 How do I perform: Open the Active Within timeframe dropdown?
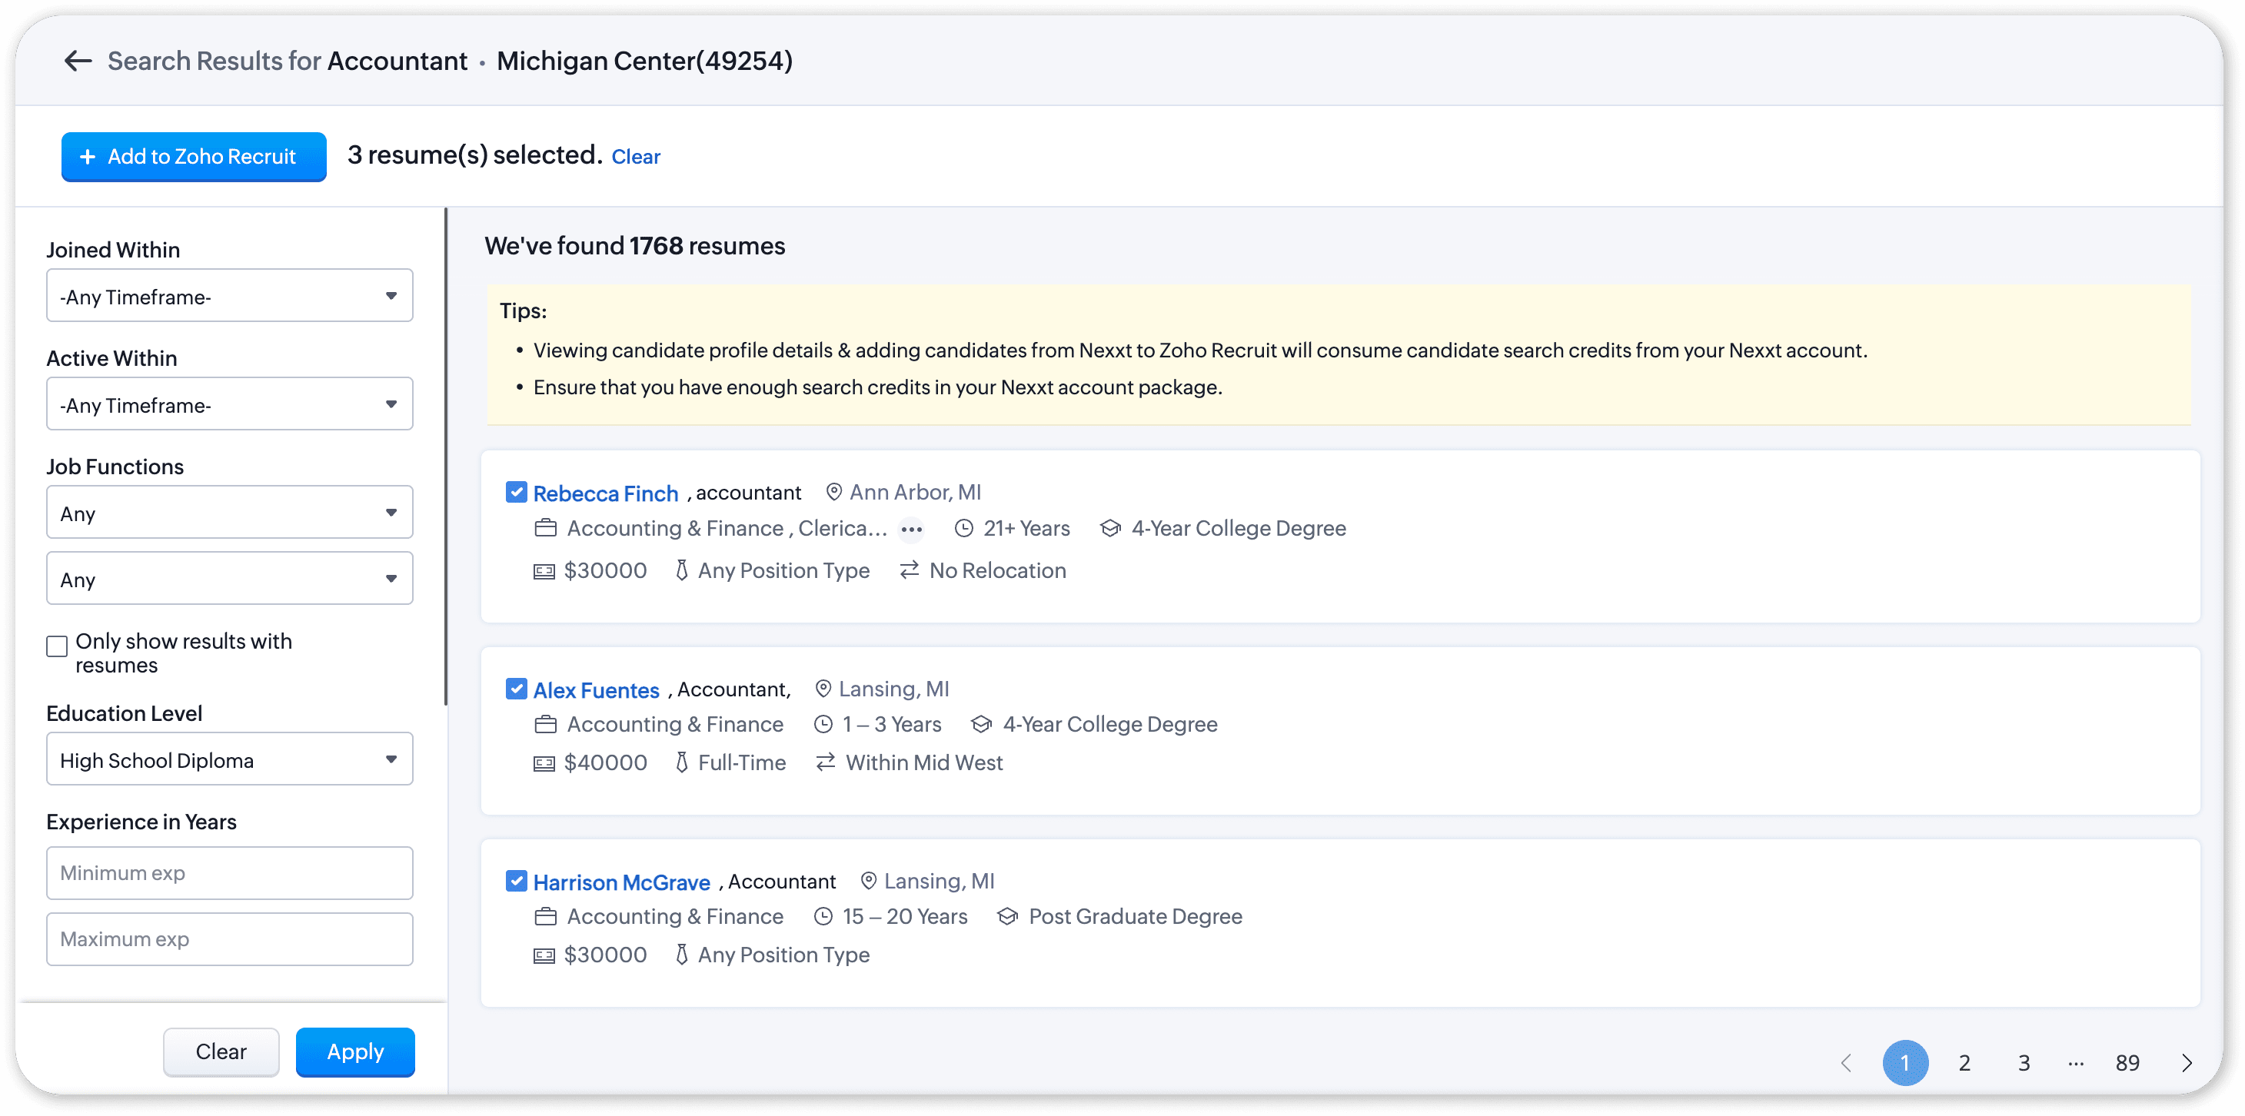tap(229, 404)
